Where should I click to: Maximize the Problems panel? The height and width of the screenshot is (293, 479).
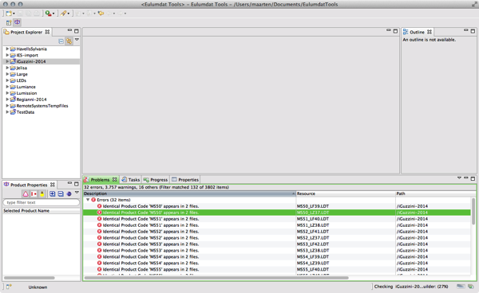[x=473, y=178]
